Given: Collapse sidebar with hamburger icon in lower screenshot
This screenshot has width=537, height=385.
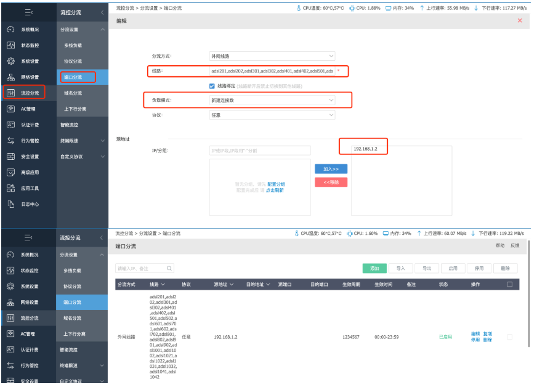Looking at the screenshot, I should [28, 237].
